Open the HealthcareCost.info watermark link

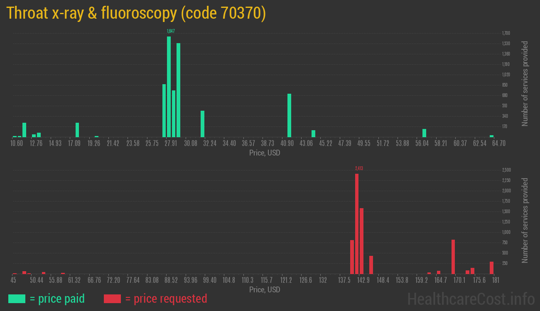pos(471,299)
